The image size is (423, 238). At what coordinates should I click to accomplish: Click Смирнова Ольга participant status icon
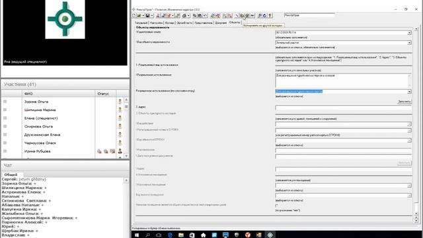coord(120,126)
